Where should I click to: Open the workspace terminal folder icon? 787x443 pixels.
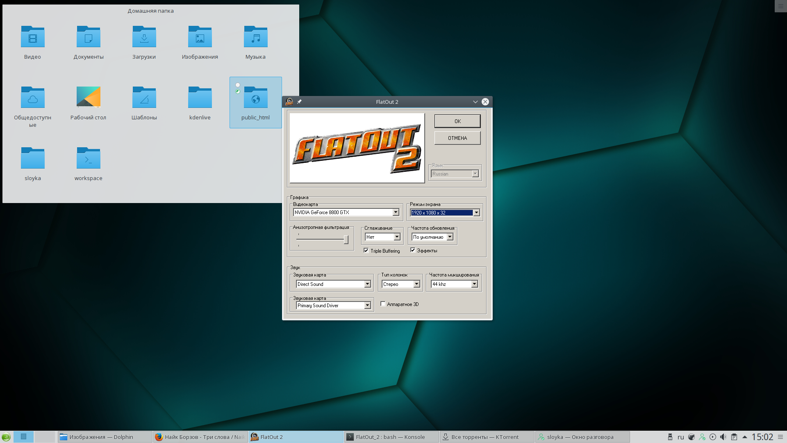pyautogui.click(x=88, y=158)
